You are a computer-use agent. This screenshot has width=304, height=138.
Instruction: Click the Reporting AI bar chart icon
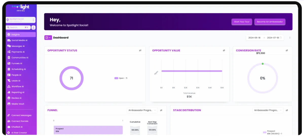pos(9,92)
